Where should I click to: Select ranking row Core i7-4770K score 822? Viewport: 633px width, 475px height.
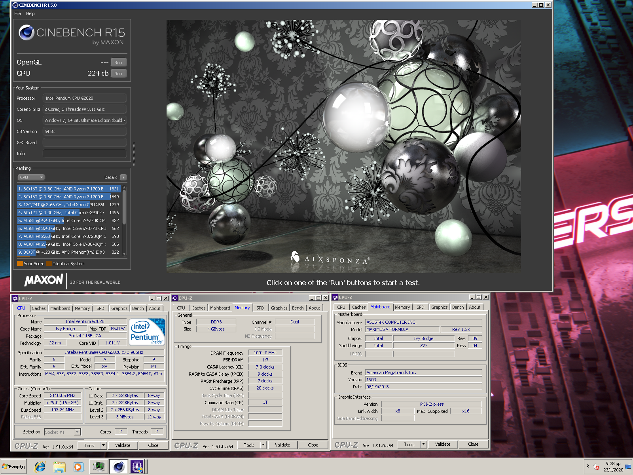[69, 220]
